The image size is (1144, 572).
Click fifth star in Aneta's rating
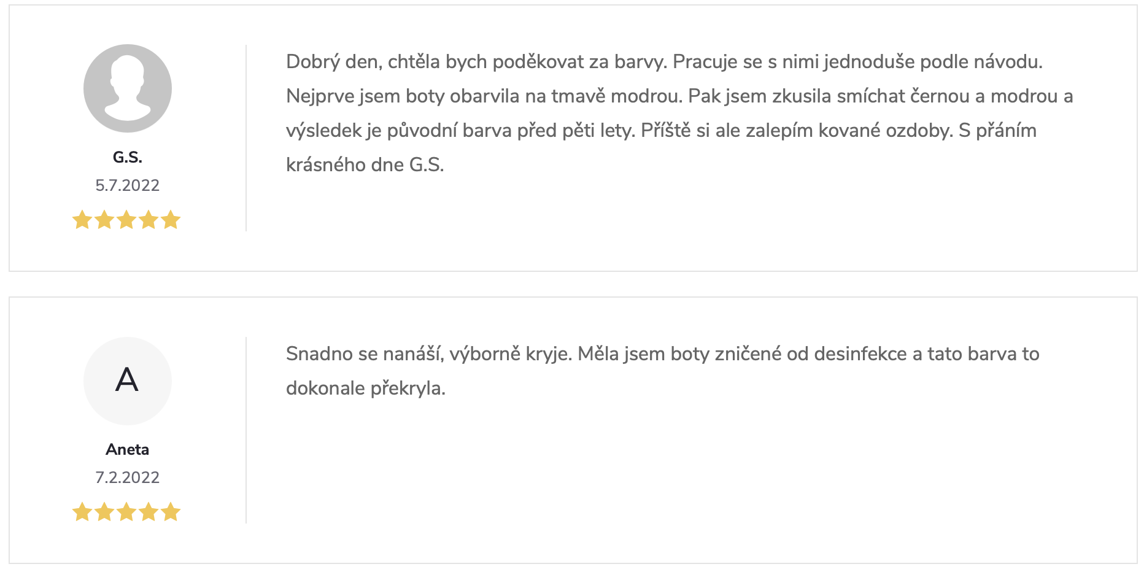tap(171, 512)
